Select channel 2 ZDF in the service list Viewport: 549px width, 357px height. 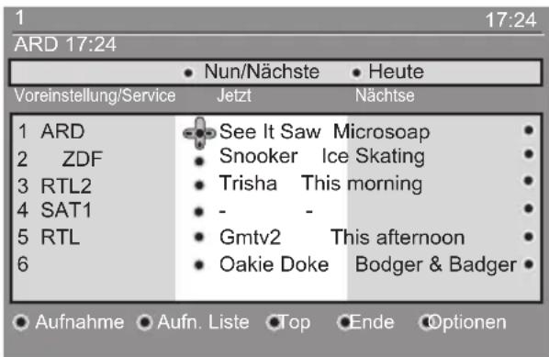point(61,159)
